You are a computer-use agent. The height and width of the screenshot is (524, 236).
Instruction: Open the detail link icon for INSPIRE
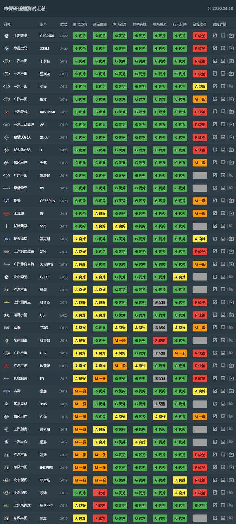(215, 467)
